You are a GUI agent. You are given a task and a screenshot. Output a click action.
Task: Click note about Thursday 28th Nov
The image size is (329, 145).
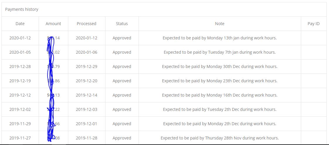(220, 138)
